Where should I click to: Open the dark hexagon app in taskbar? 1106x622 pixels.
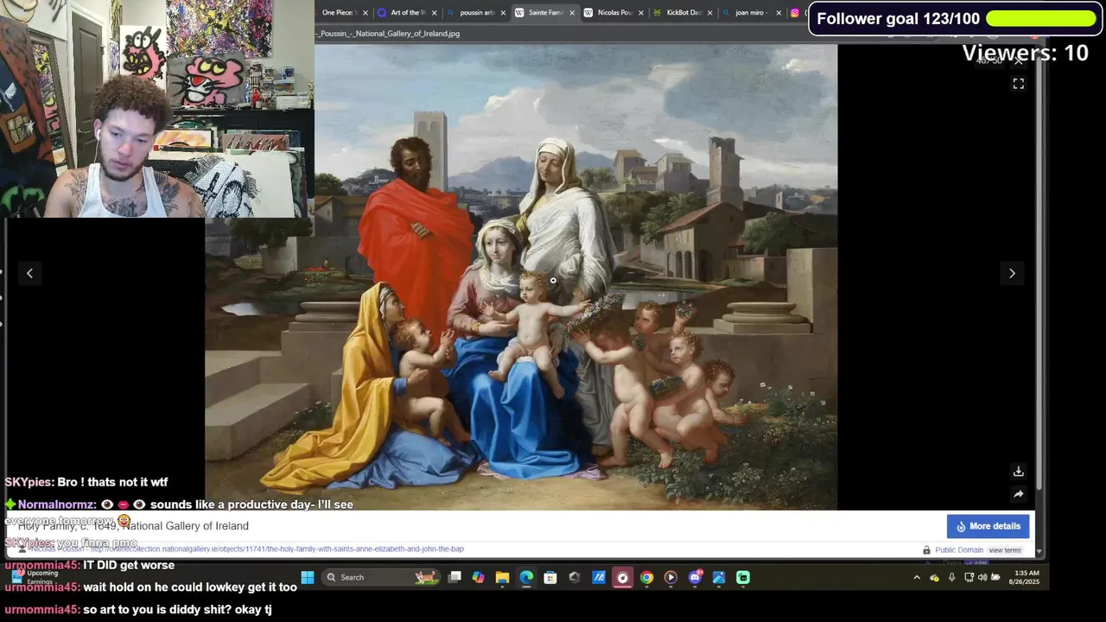click(x=575, y=577)
